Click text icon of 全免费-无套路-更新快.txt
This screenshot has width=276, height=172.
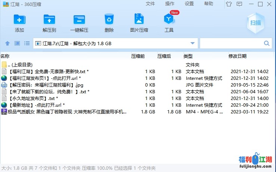coord(4,72)
